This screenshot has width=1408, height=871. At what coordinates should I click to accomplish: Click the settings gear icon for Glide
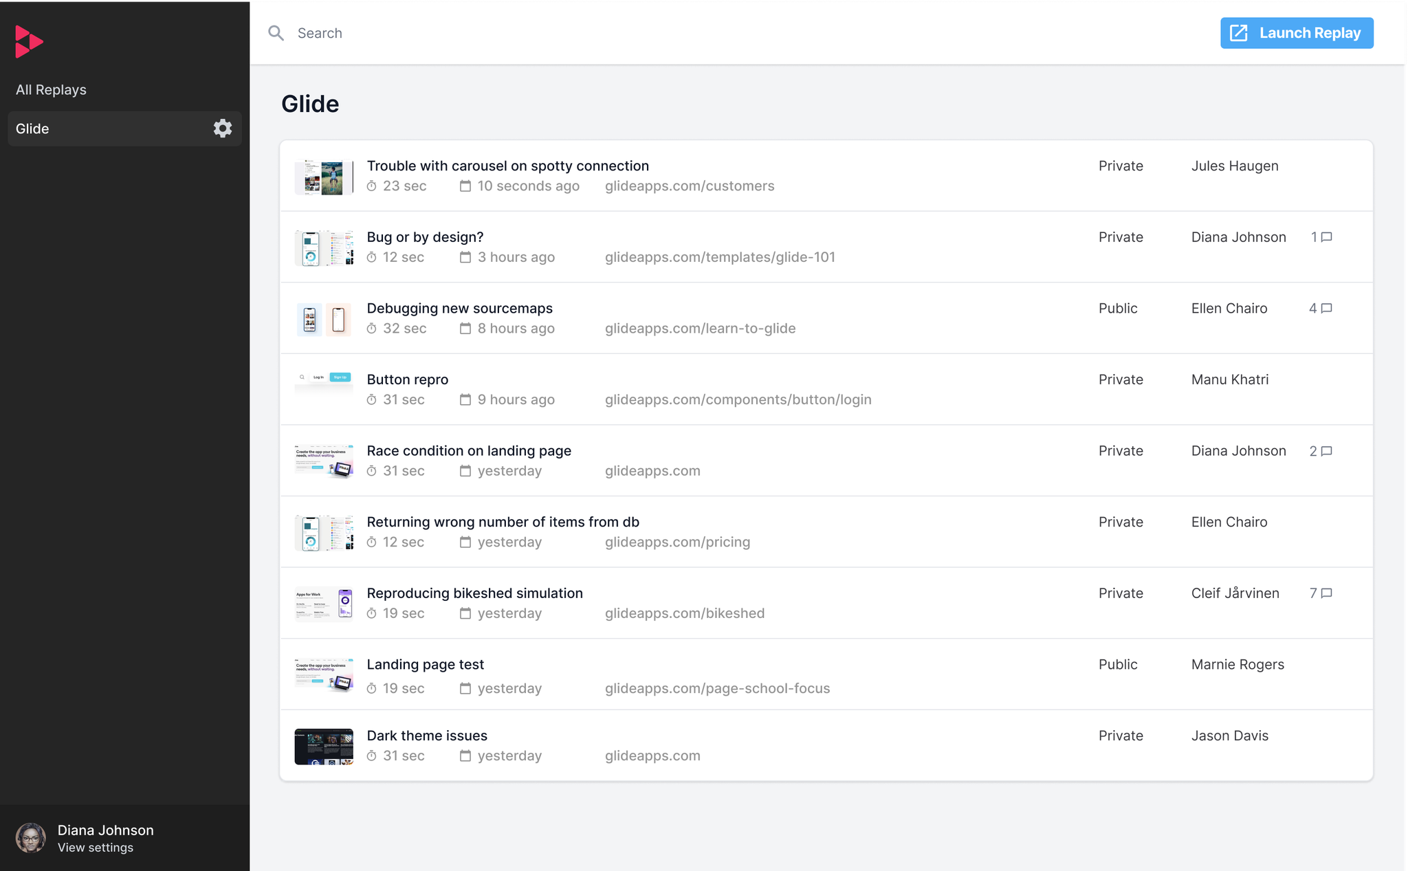pyautogui.click(x=222, y=128)
